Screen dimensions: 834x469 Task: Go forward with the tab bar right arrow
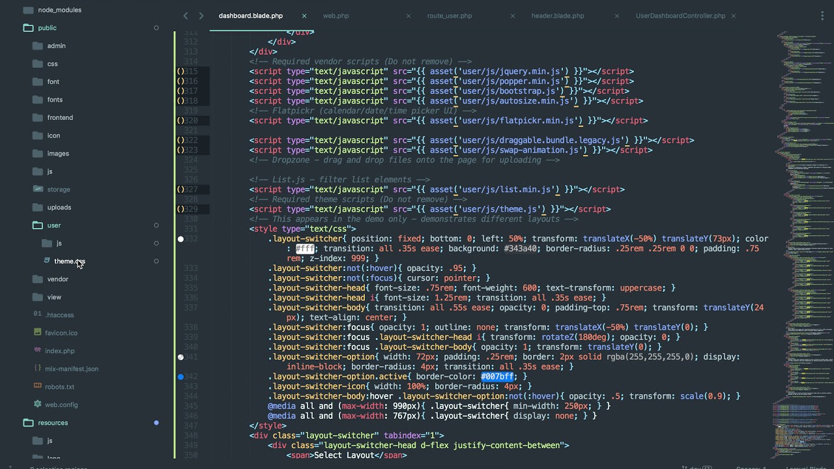coord(201,16)
